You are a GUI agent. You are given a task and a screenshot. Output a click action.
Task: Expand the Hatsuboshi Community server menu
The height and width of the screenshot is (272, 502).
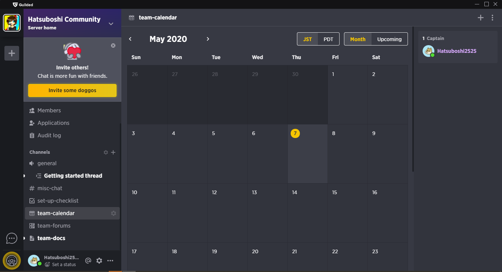[x=111, y=24]
